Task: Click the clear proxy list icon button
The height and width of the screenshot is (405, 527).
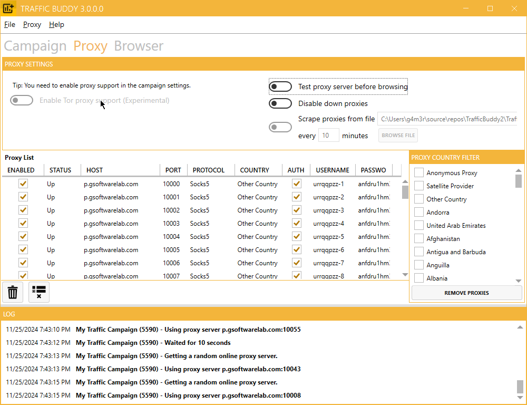Action: (x=39, y=292)
